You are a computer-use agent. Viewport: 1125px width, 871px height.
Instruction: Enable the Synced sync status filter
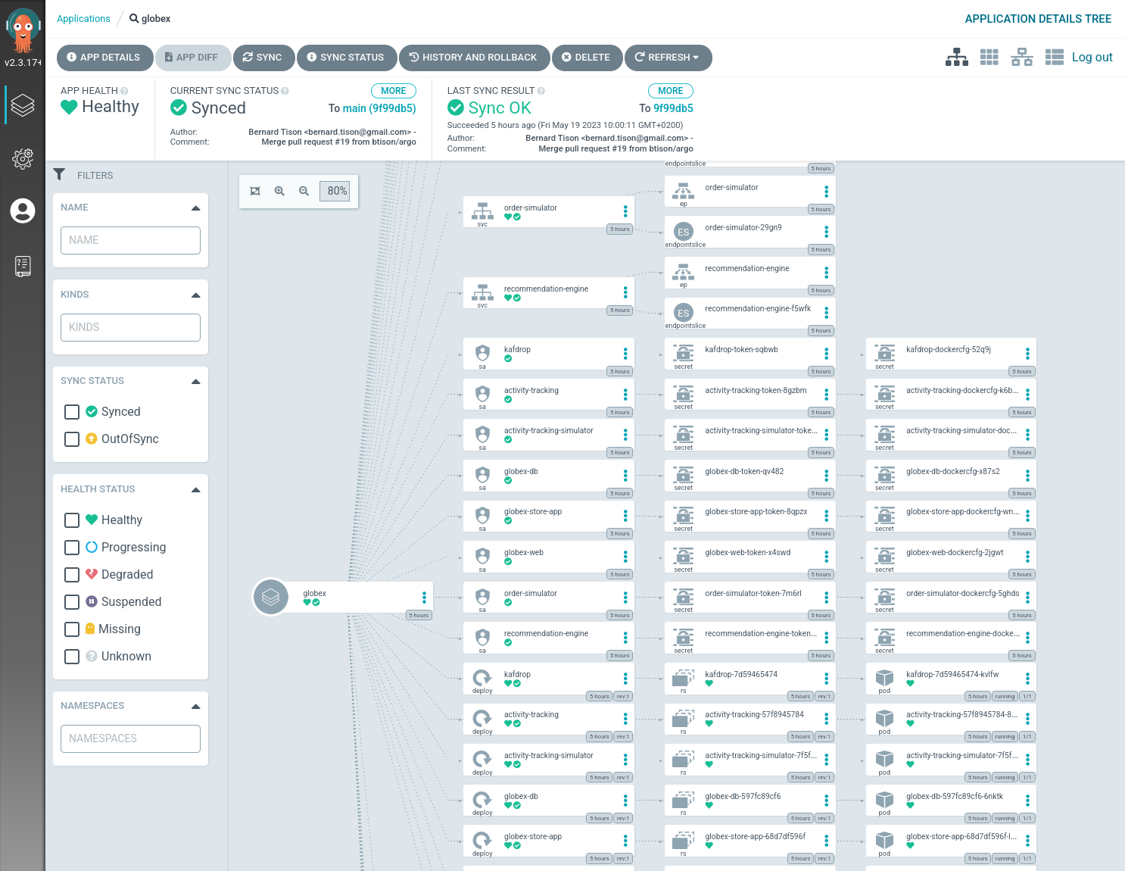click(72, 412)
